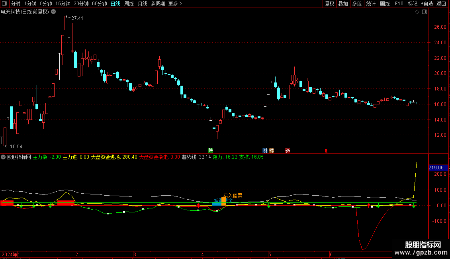Add stock with +自选 button

(x=427, y=4)
